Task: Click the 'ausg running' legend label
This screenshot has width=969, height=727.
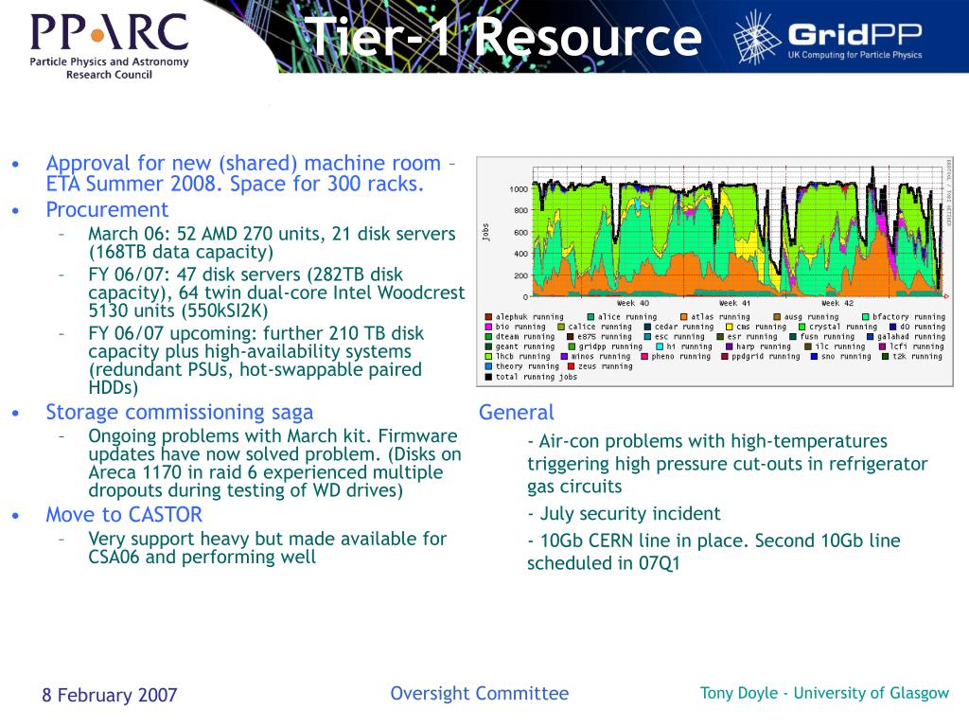Action: click(811, 317)
